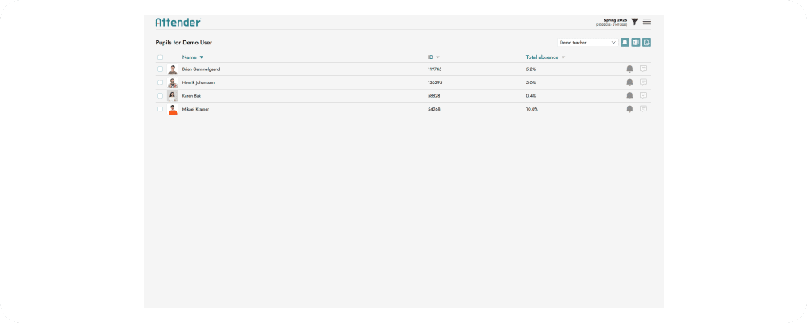Click Mikael Kramer's profile photo

click(173, 109)
